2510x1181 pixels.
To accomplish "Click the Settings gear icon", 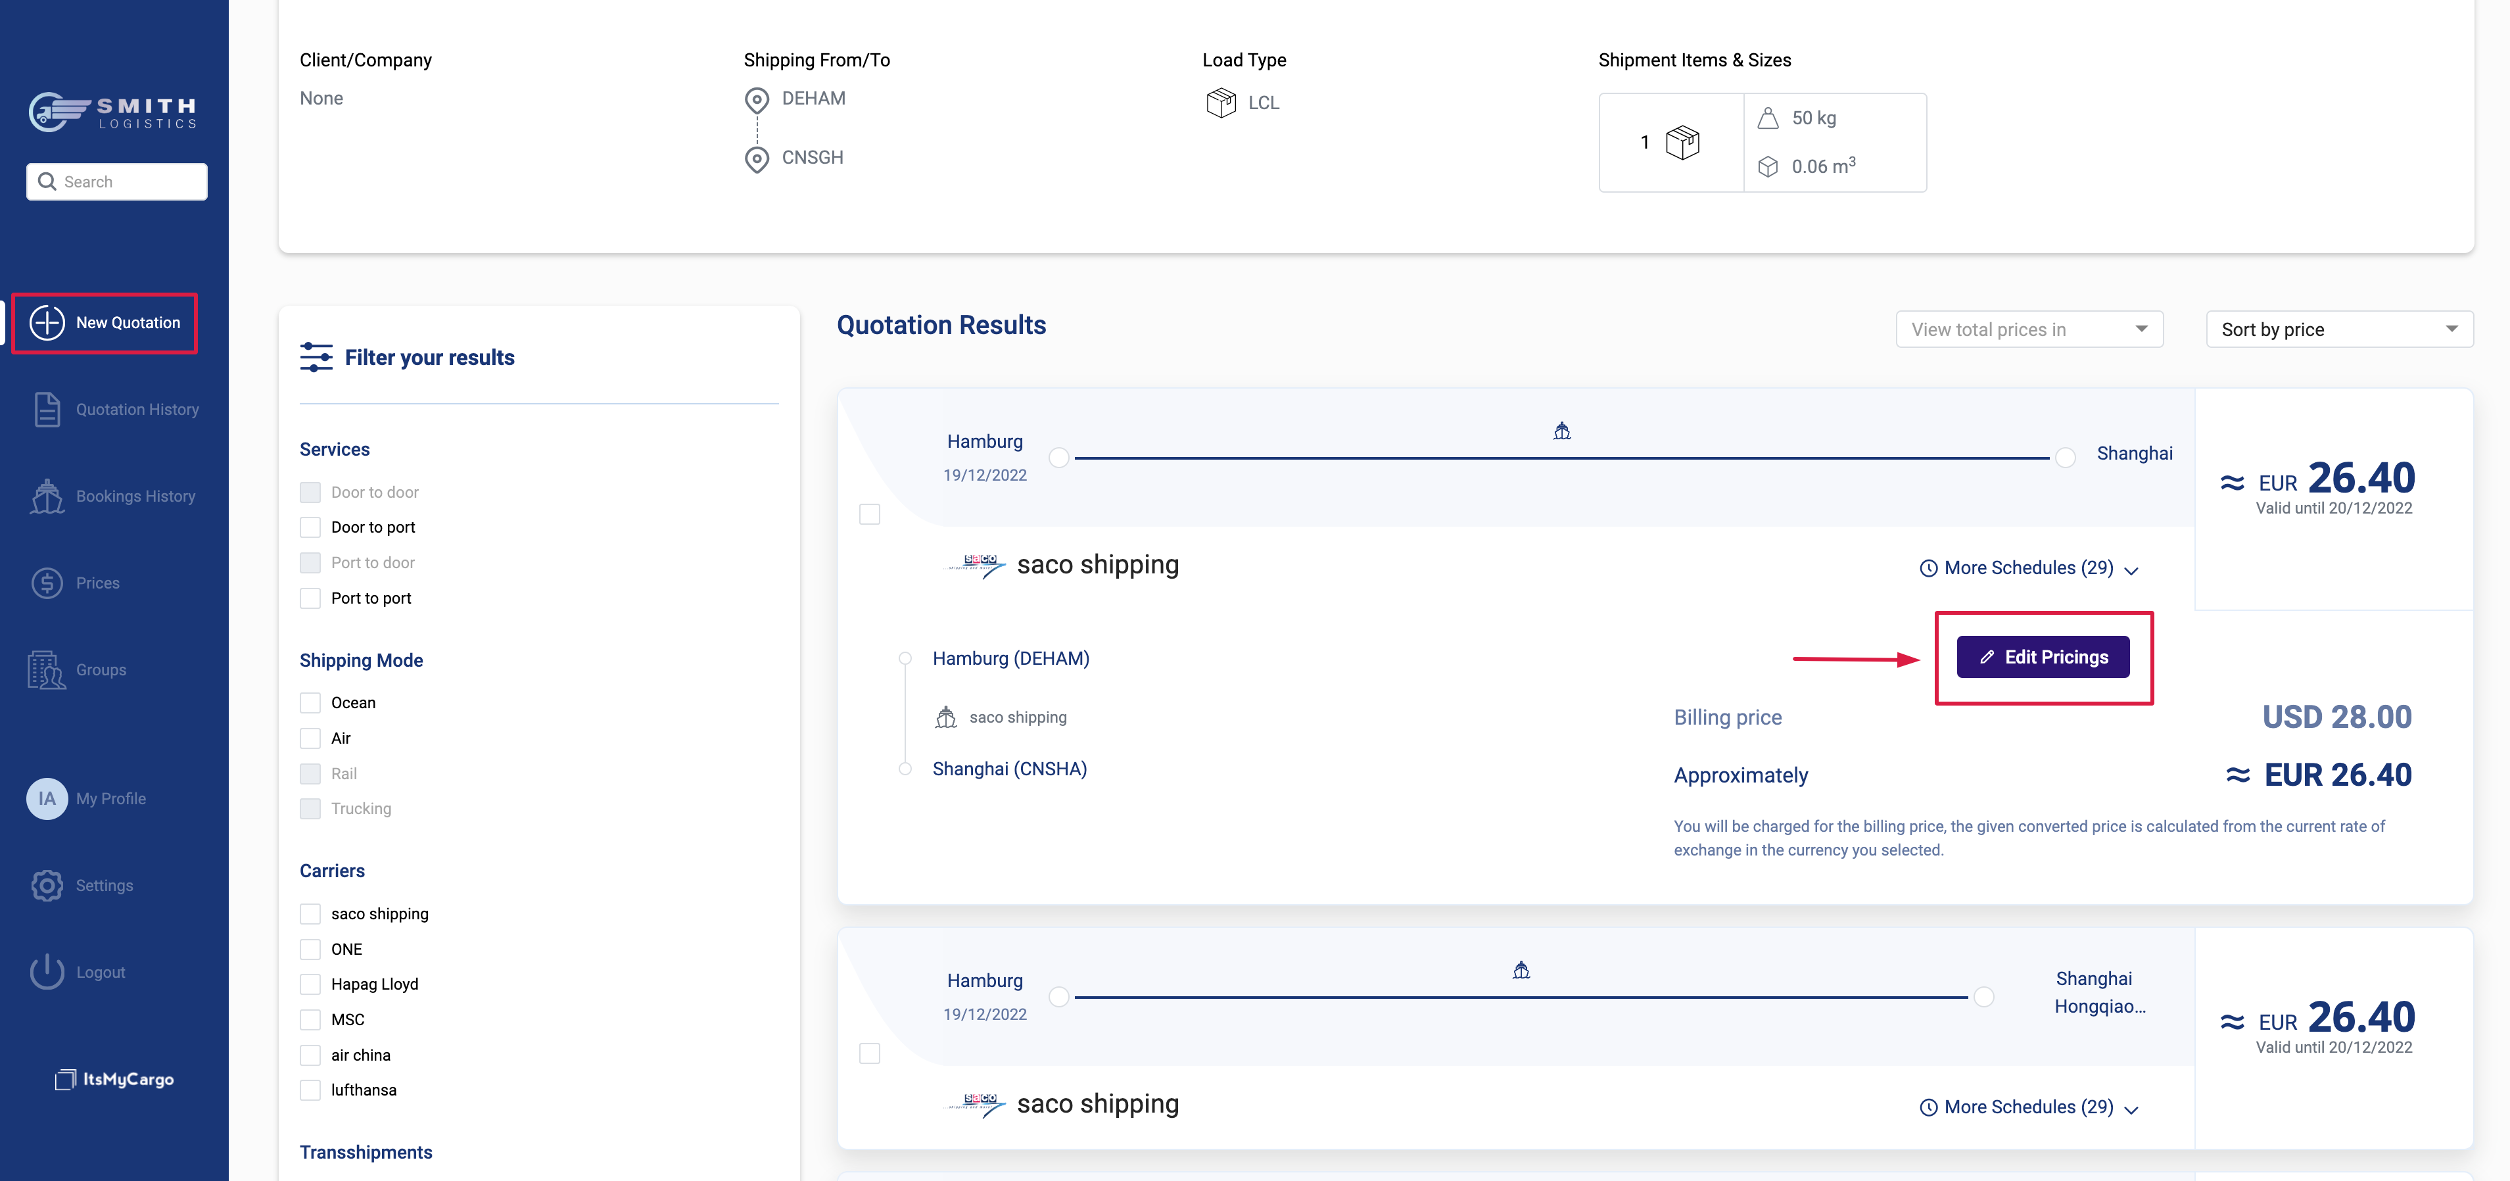I will (47, 885).
